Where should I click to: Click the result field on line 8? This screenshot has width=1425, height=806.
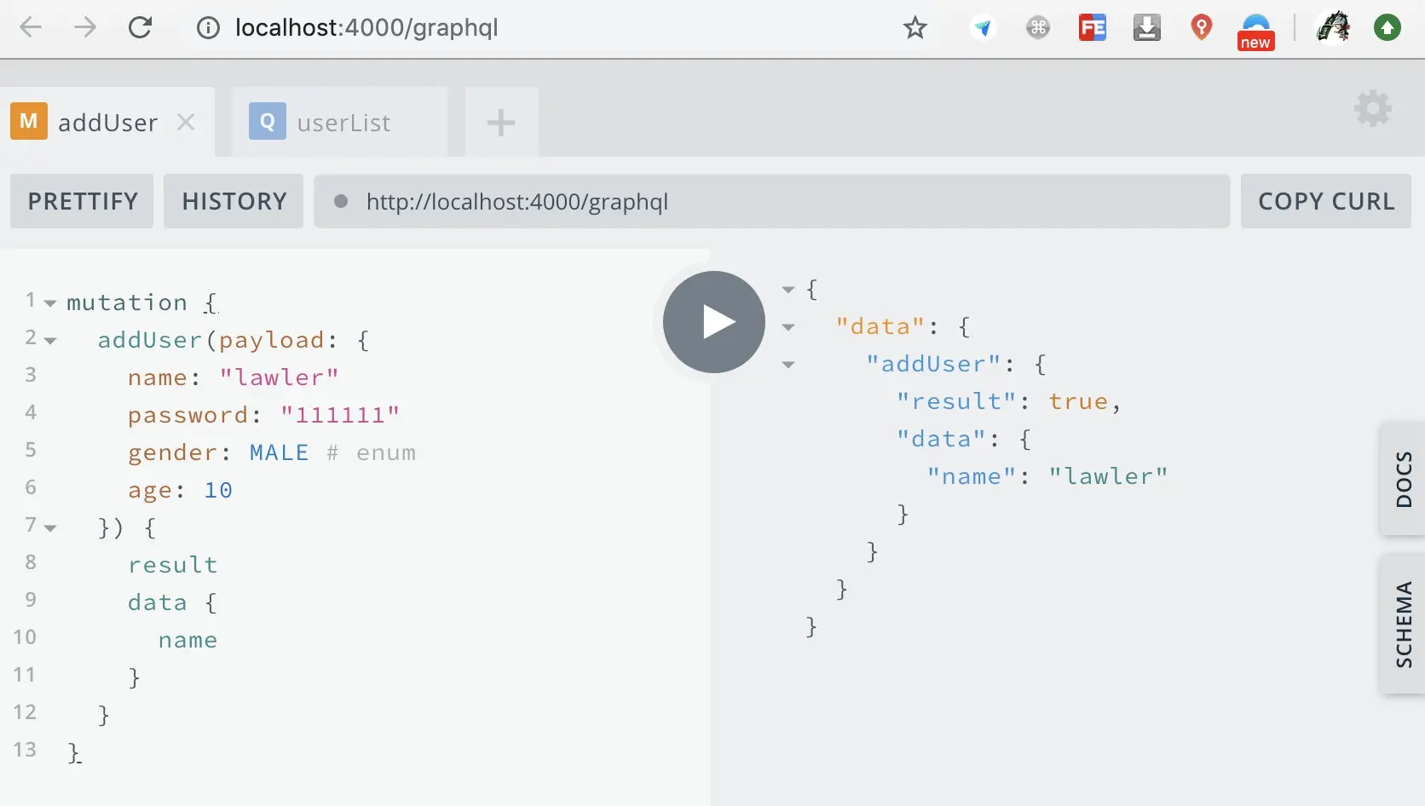[173, 565]
